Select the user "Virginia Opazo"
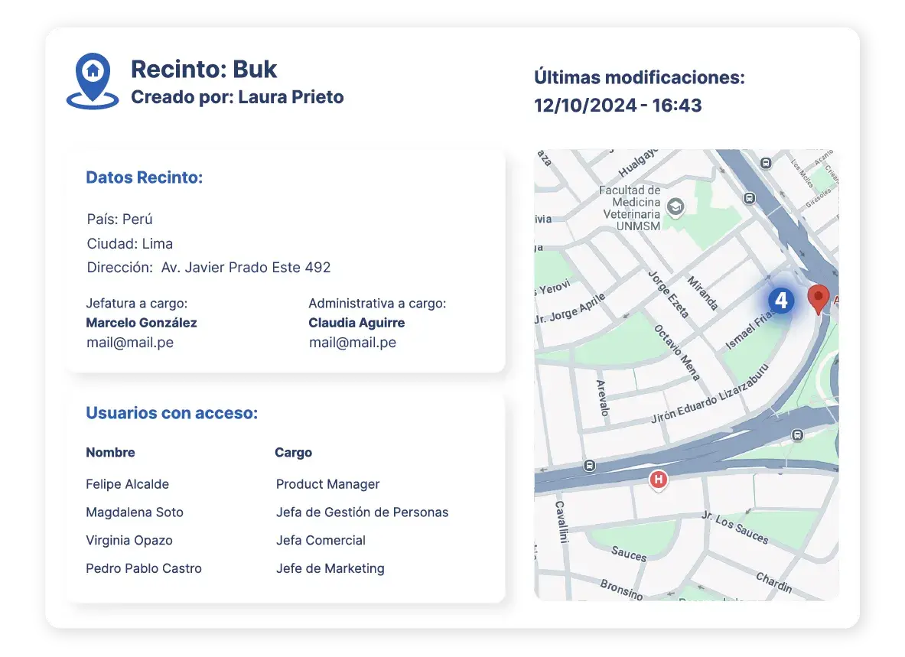Screen dimensions: 905x657 click(129, 541)
